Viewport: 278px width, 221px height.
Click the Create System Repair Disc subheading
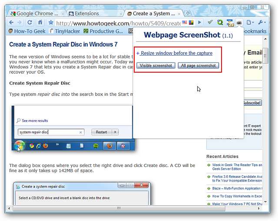point(40,83)
